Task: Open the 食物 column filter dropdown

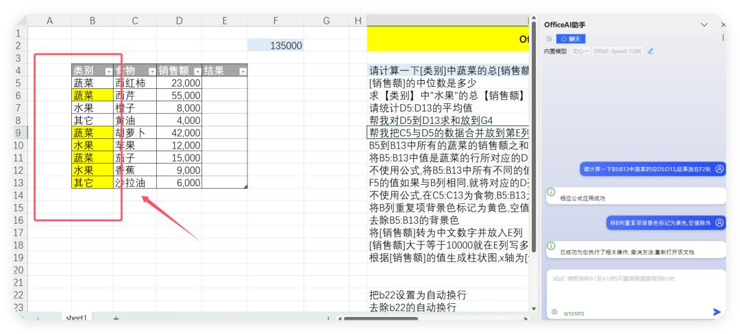Action: (152, 72)
